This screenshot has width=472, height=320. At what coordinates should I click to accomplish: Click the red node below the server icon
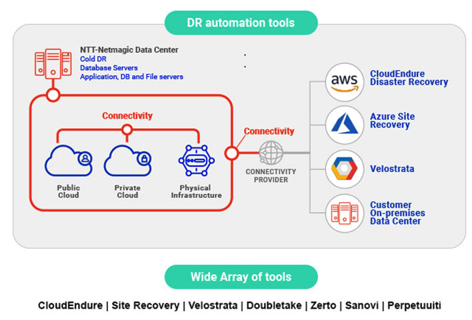point(53,95)
